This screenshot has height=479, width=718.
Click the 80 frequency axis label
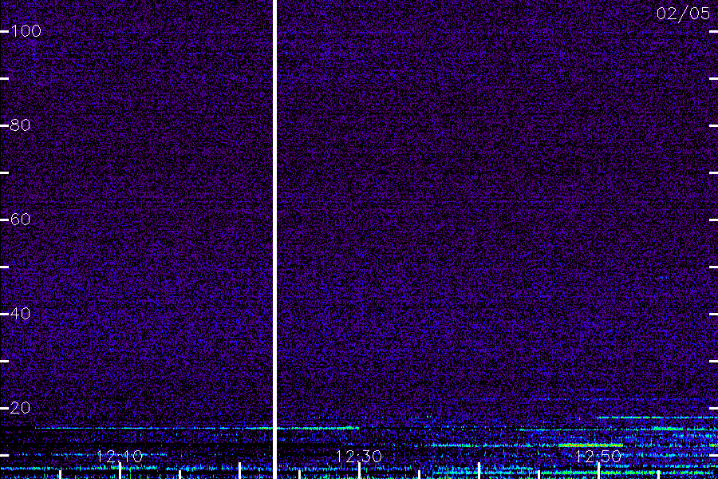pyautogui.click(x=20, y=125)
